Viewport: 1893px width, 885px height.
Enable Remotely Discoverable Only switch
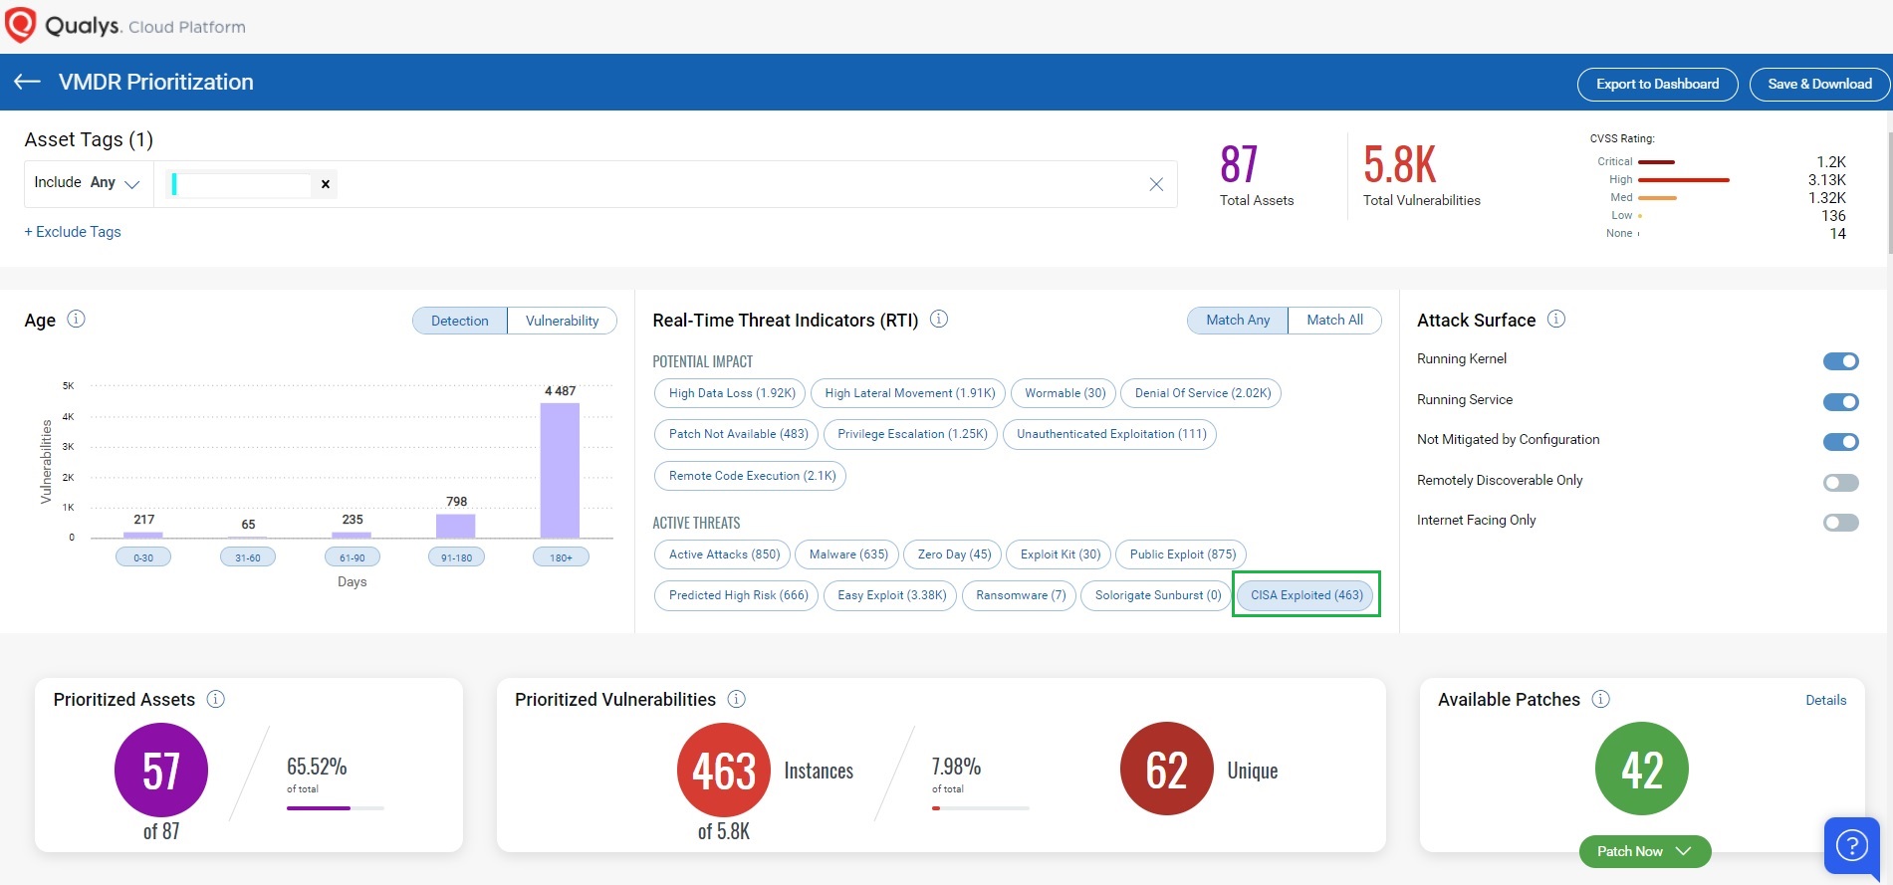[x=1841, y=482]
